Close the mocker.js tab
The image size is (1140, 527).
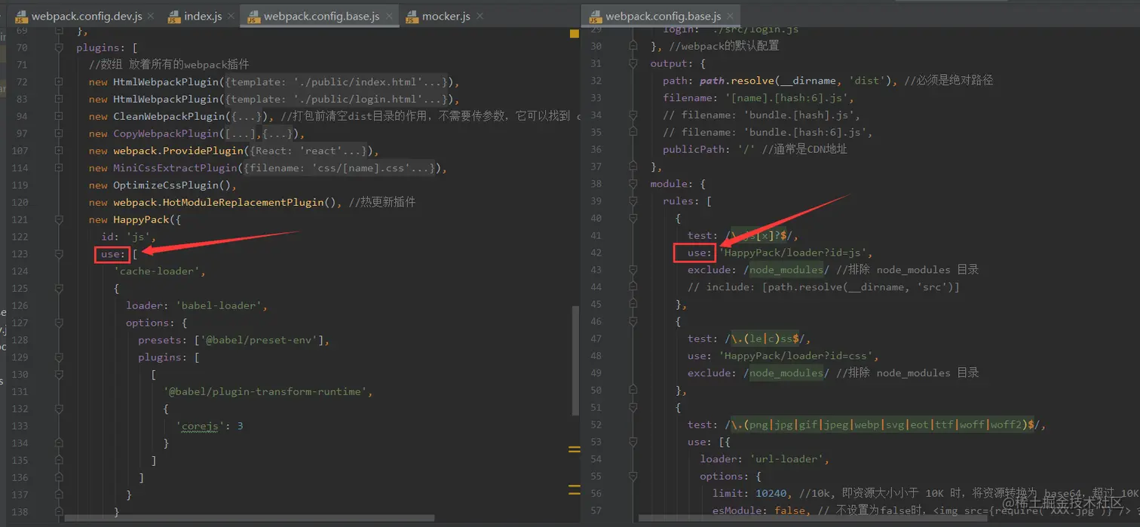[x=480, y=16]
